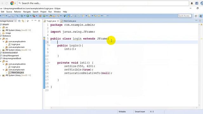Click the Save All toolbar icon
The width and height of the screenshot is (203, 114).
tap(13, 16)
